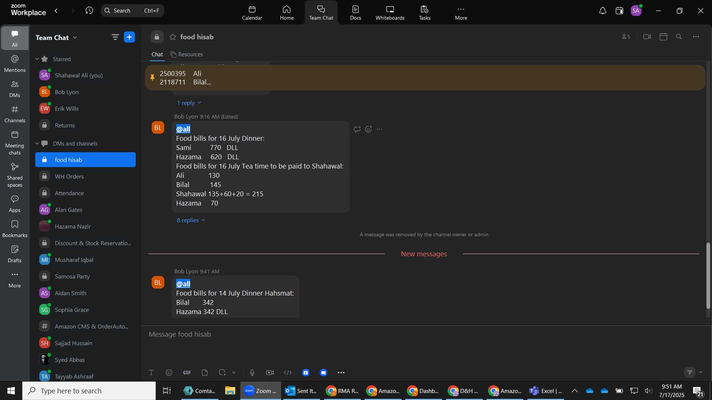Schedule a meeting via header calendar icon
The image size is (712, 400).
[663, 37]
